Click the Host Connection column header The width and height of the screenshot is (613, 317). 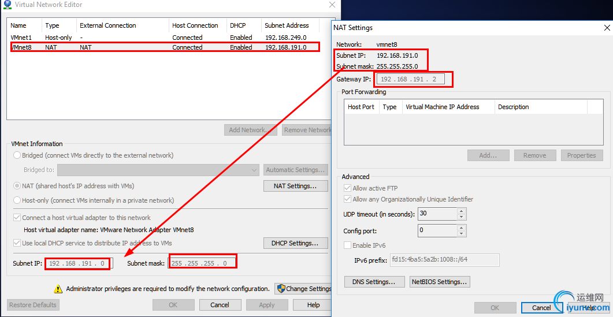pos(198,25)
